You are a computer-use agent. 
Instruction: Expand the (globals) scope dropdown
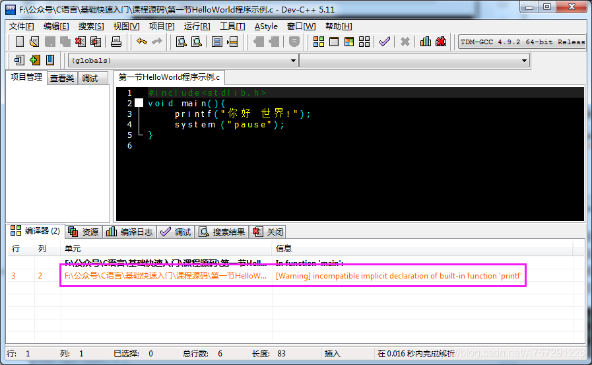tap(293, 60)
